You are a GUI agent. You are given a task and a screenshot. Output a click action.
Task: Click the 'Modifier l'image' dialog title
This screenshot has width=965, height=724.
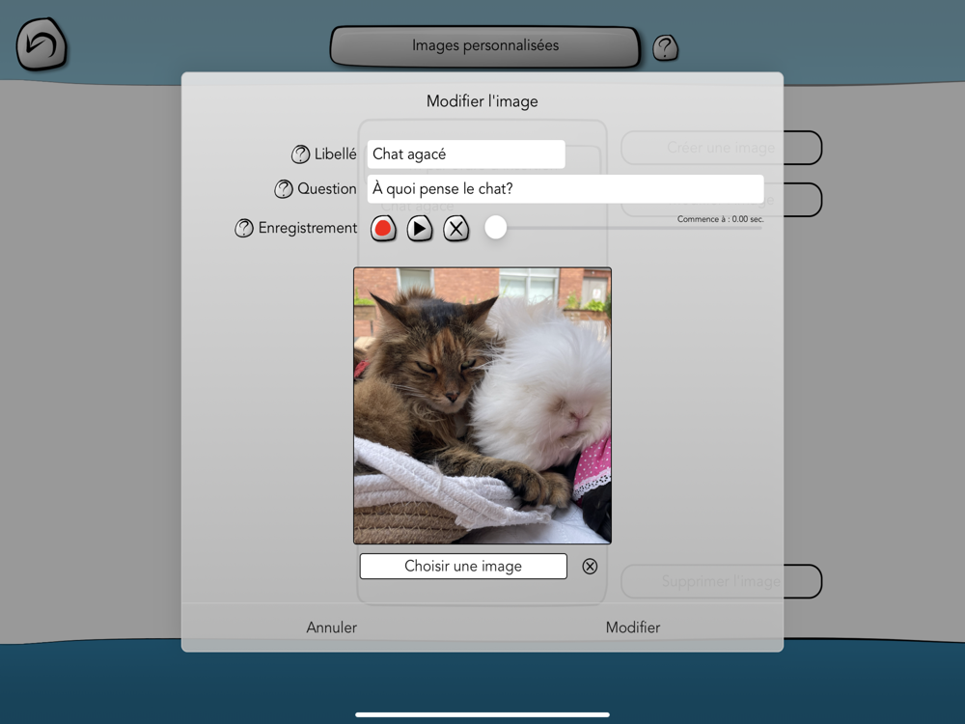pos(482,101)
